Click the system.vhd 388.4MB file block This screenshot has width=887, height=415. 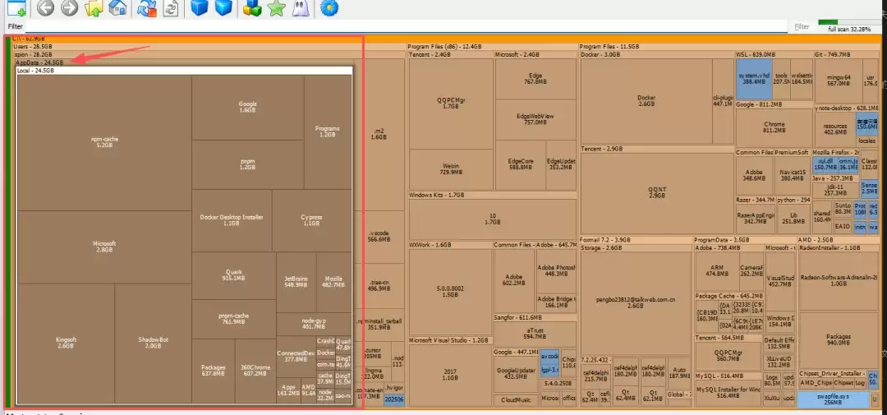point(754,79)
